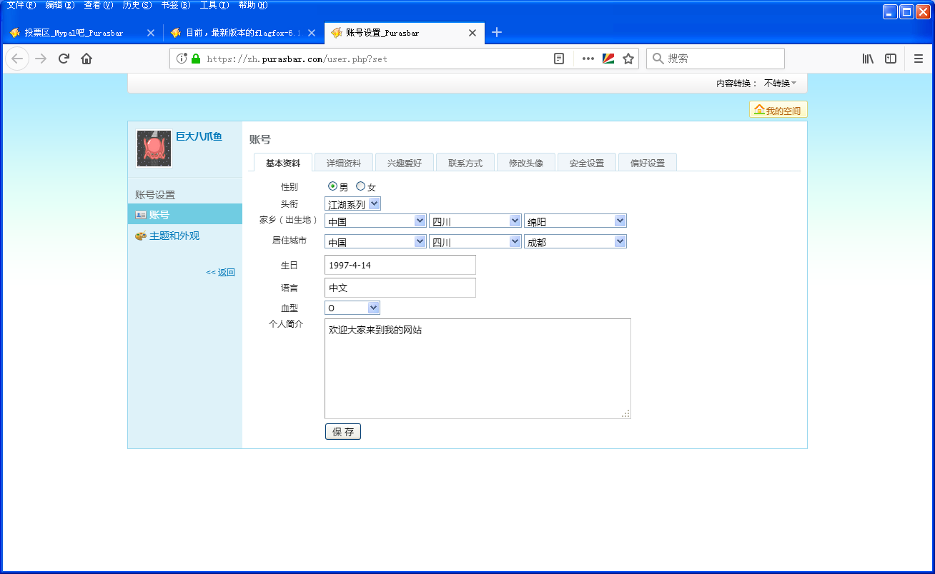Screen dimensions: 935x574
Task: Bookmark this page with the star icon
Action: [x=628, y=59]
